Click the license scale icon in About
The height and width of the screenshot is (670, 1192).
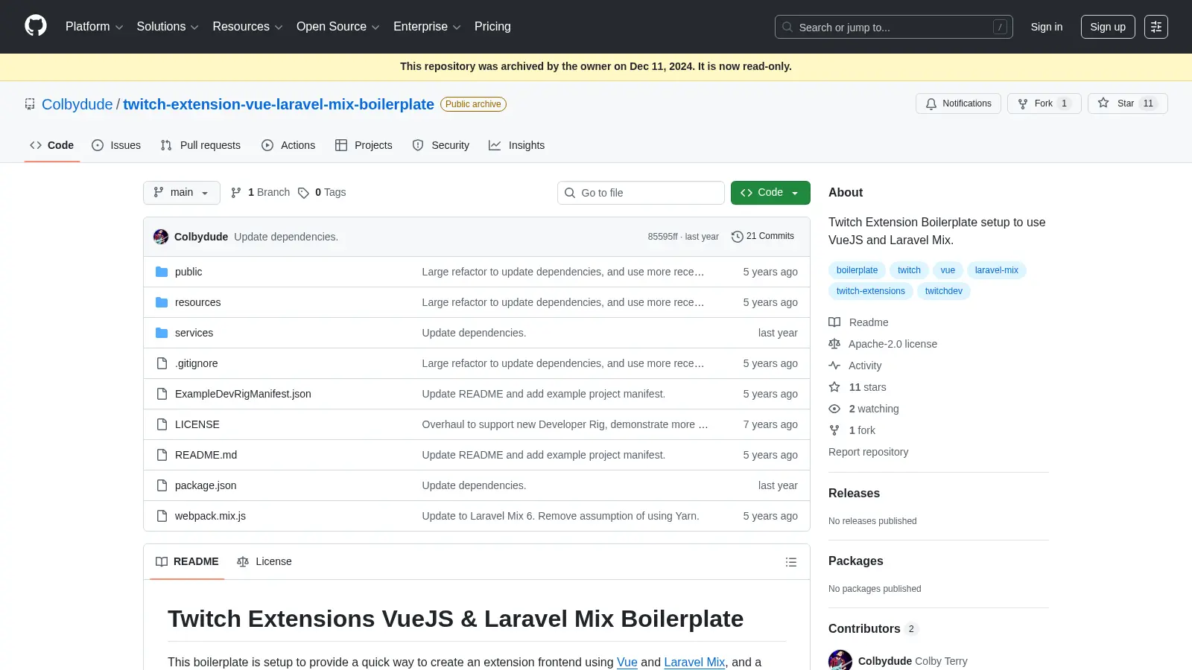pos(834,344)
